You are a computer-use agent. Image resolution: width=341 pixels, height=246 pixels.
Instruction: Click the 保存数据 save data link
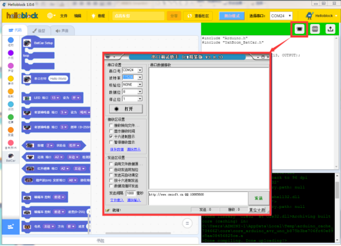pos(117,149)
